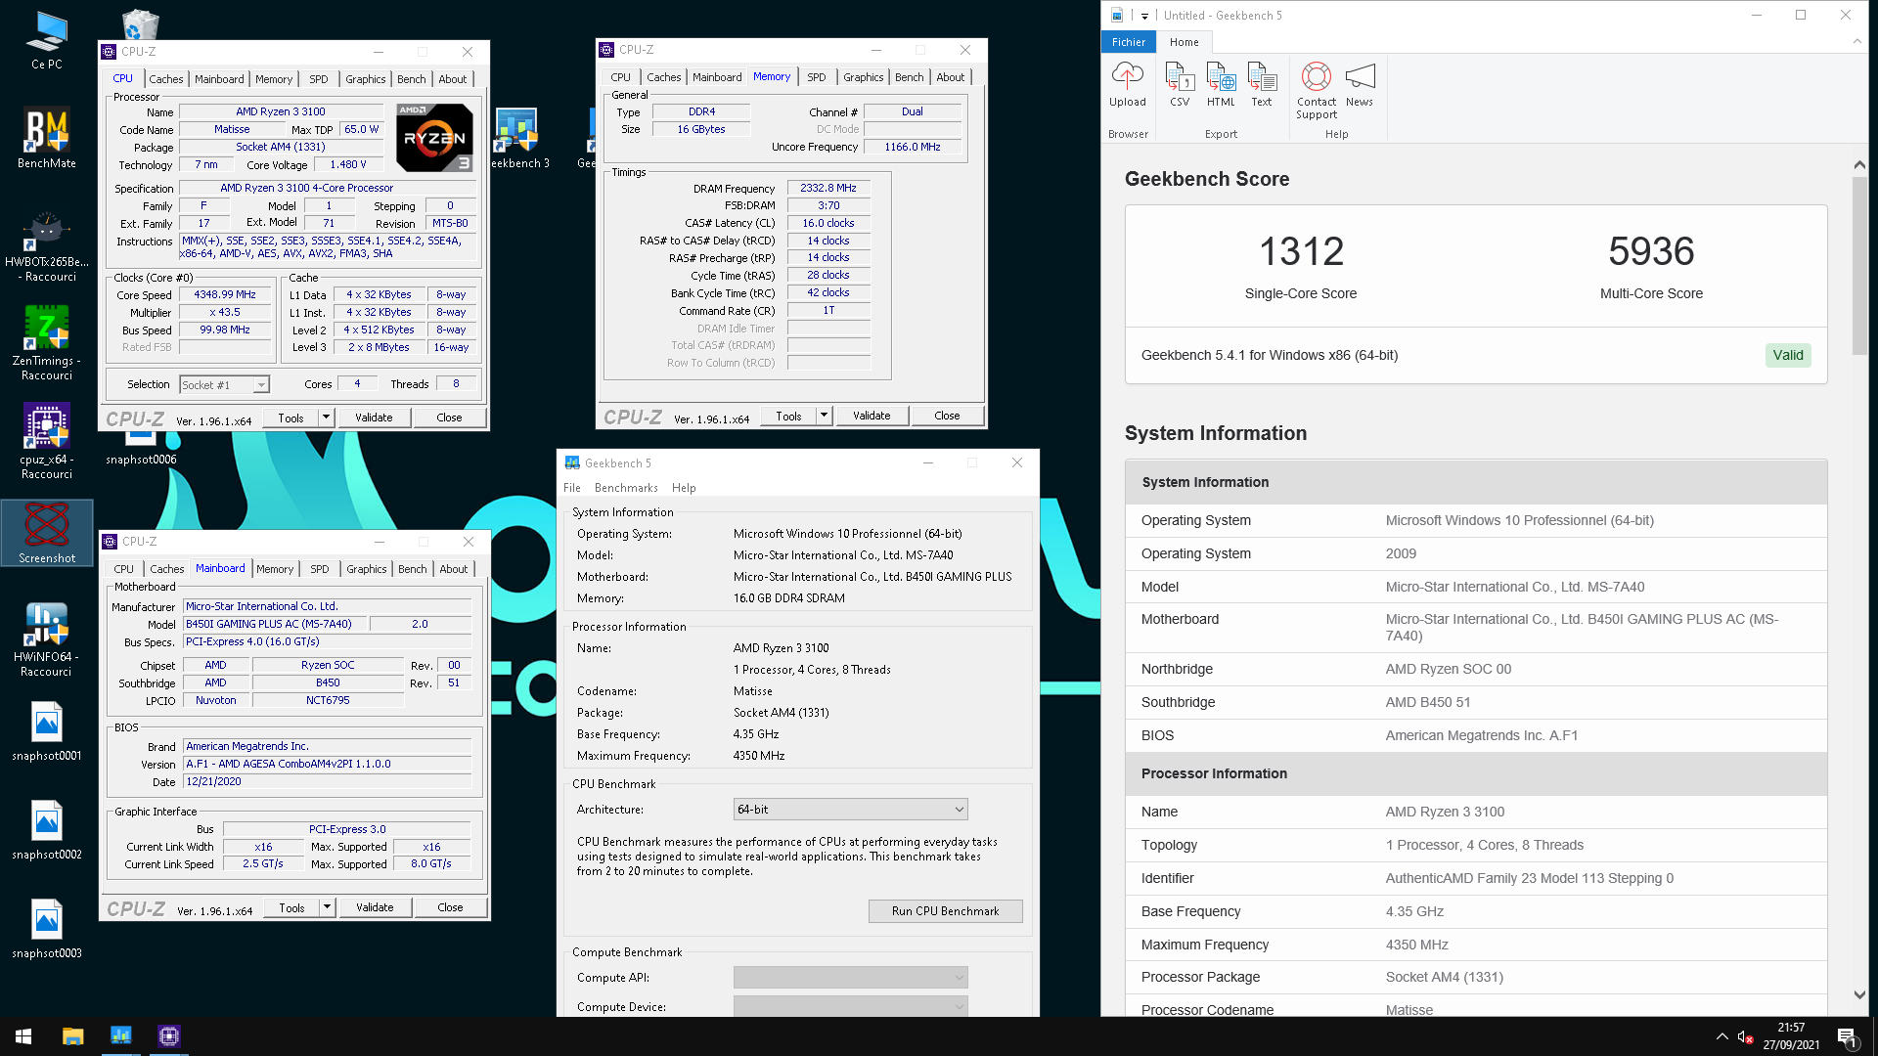The image size is (1878, 1056).
Task: Open About tab in Memory CPU-Z window
Action: point(951,77)
